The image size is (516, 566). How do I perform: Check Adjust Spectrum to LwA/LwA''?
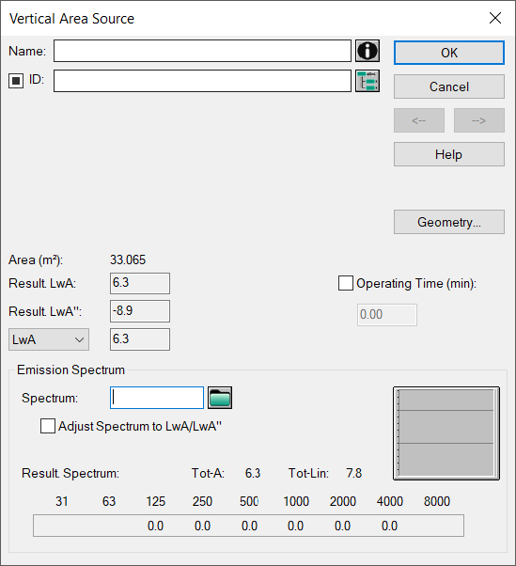[48, 426]
